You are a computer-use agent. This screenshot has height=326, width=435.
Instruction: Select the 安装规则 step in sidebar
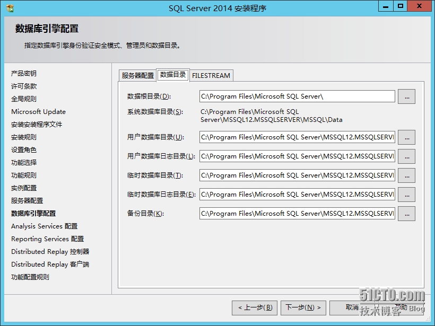23,137
